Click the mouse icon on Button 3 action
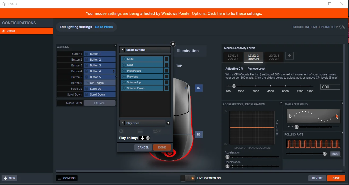 (x=86, y=65)
